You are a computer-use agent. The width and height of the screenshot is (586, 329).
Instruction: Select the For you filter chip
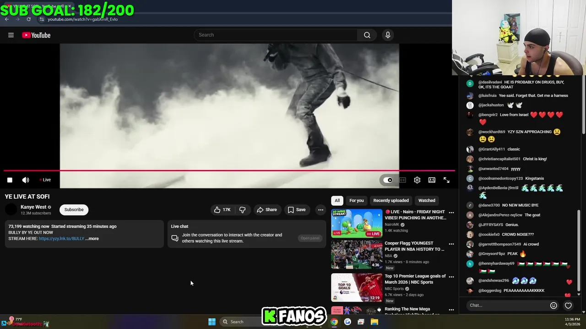(x=357, y=201)
